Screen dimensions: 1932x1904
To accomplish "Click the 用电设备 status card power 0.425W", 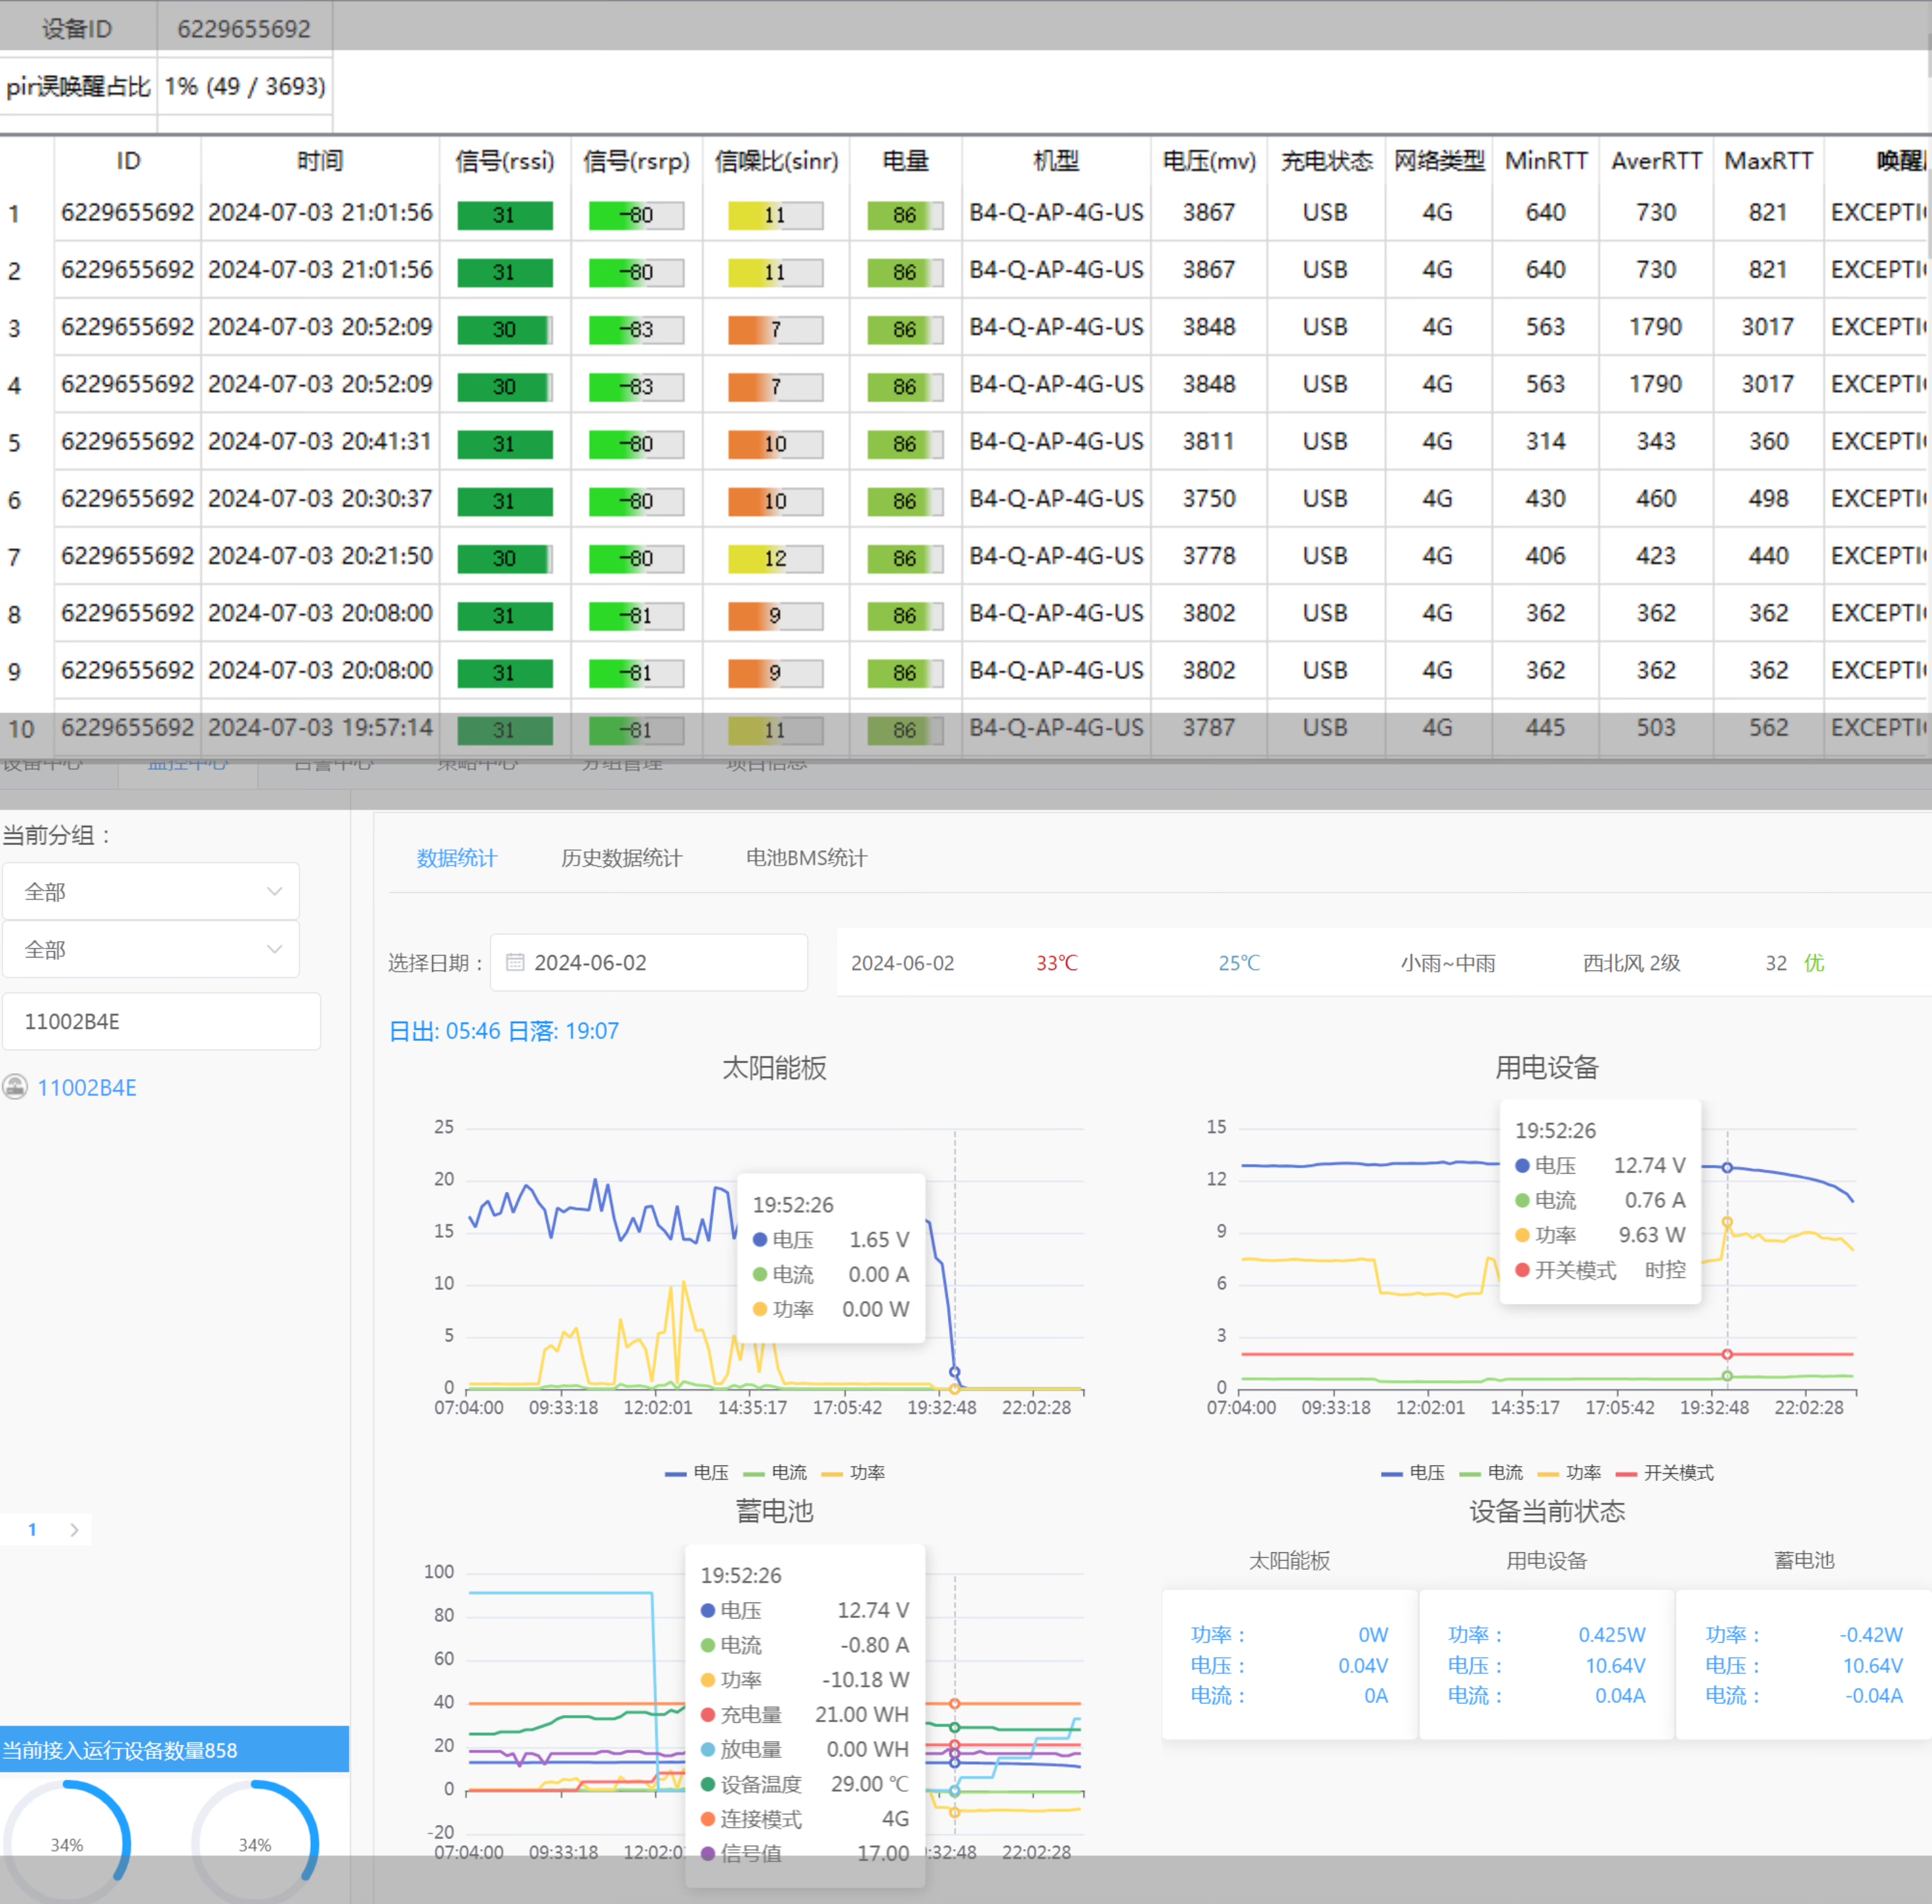I will (1611, 1635).
